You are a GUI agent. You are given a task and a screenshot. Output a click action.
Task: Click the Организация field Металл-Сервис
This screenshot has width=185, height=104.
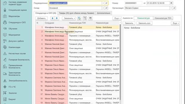[x=147, y=8]
